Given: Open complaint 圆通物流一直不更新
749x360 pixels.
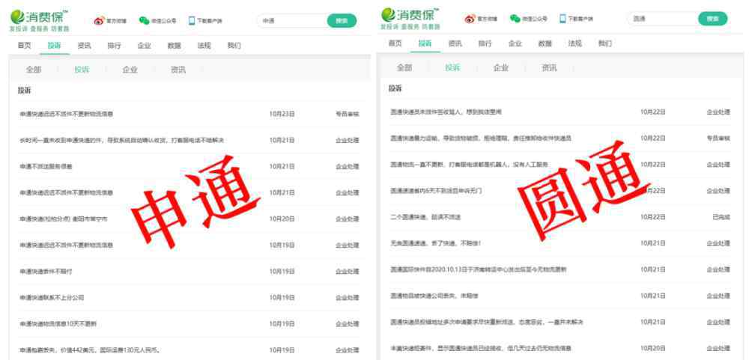Looking at the screenshot, I should click(469, 165).
